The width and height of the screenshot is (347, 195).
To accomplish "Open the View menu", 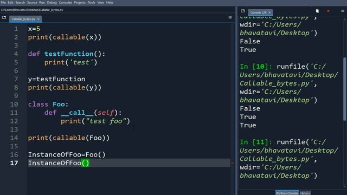I will [101, 3].
